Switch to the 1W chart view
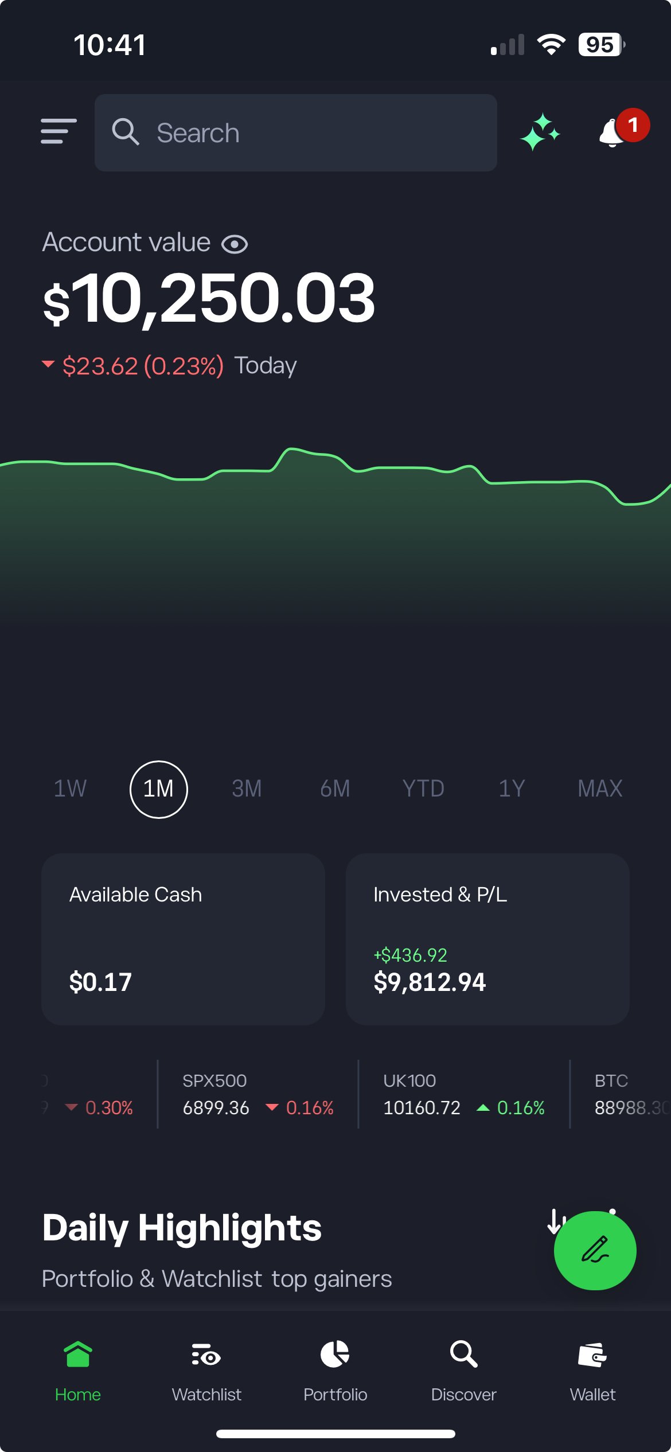The width and height of the screenshot is (671, 1452). [x=69, y=789]
